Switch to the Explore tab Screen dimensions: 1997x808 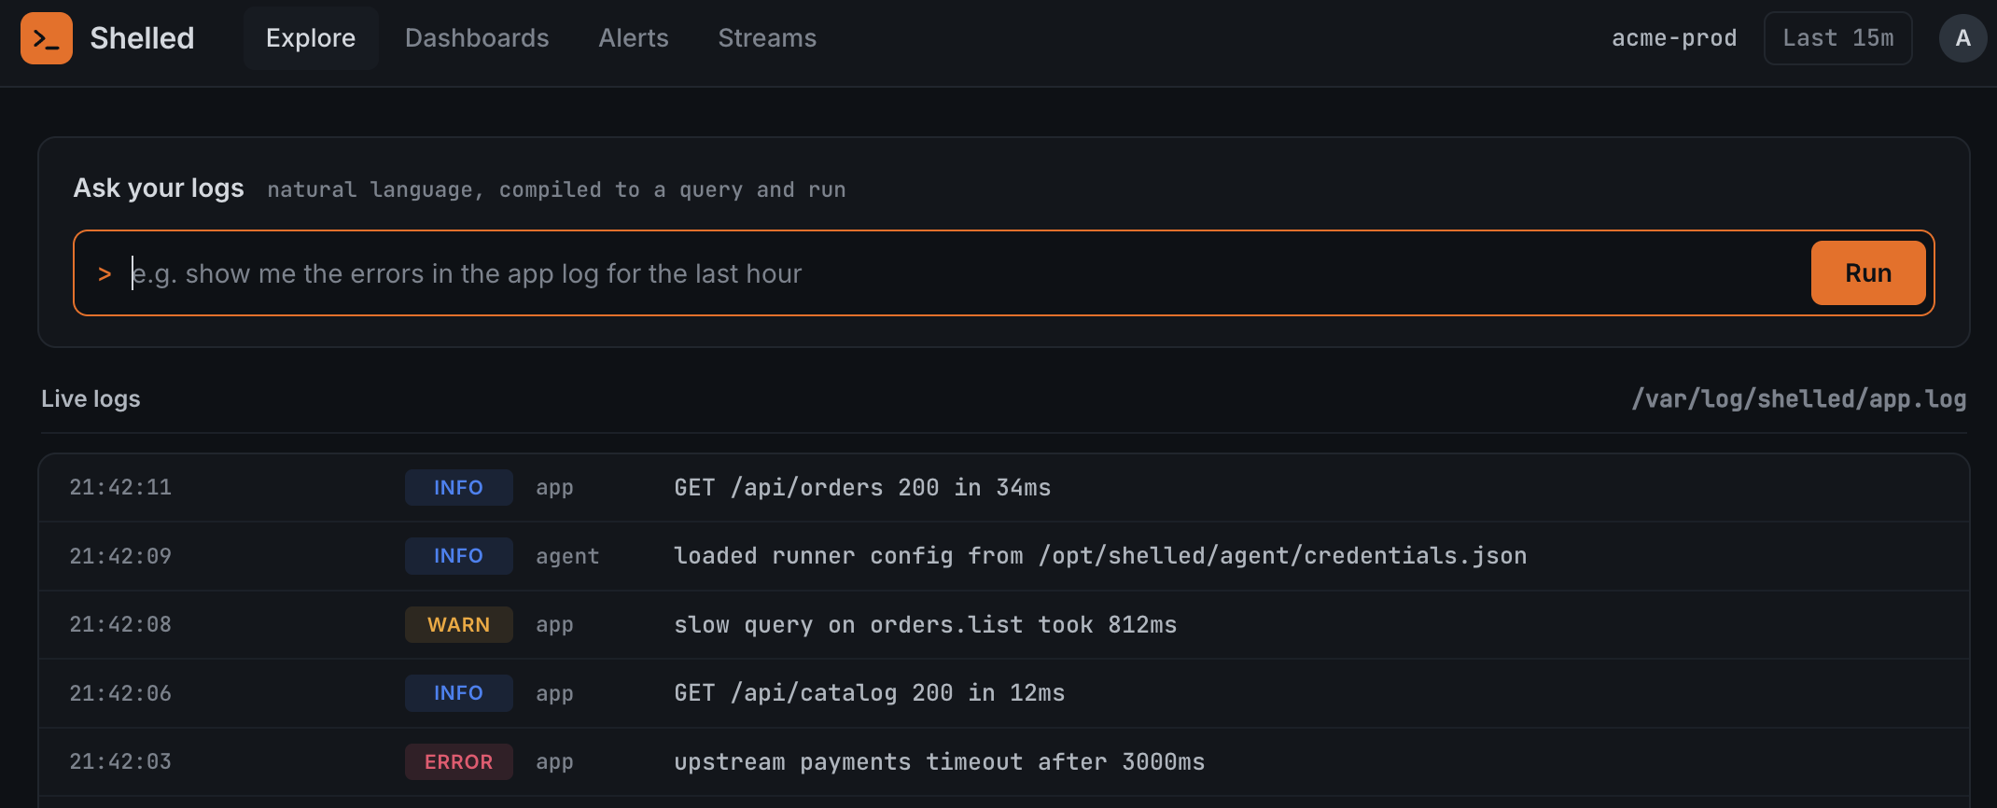click(311, 38)
